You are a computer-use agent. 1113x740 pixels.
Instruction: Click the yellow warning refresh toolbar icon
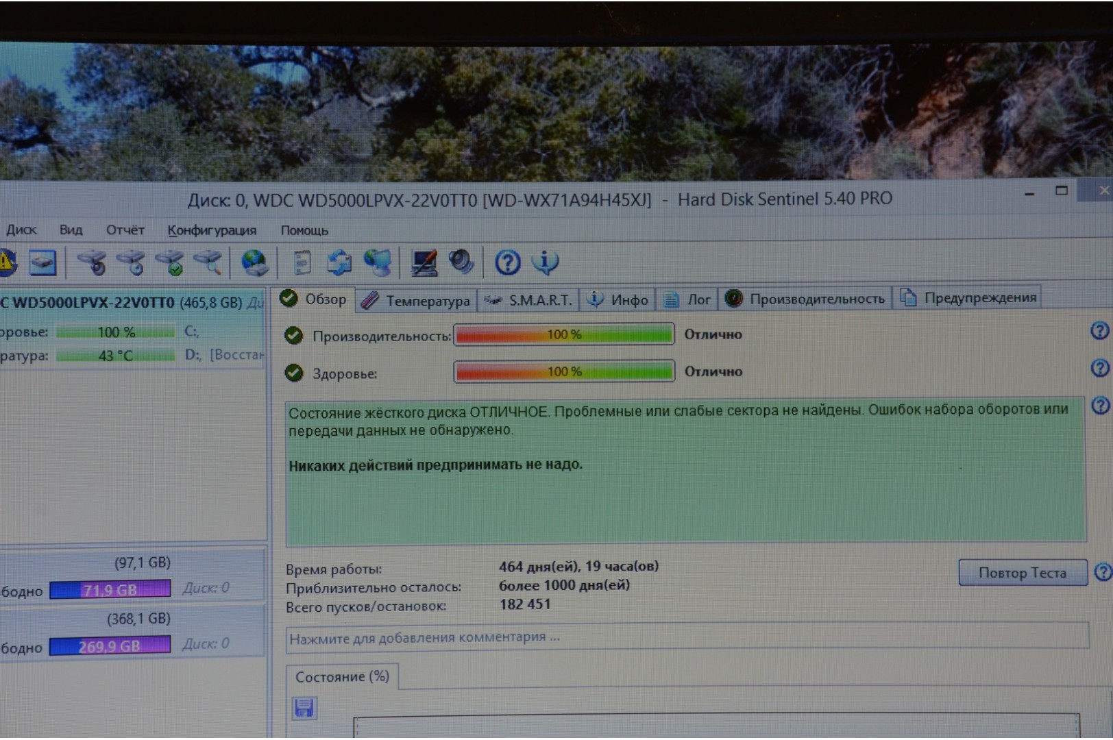(7, 262)
